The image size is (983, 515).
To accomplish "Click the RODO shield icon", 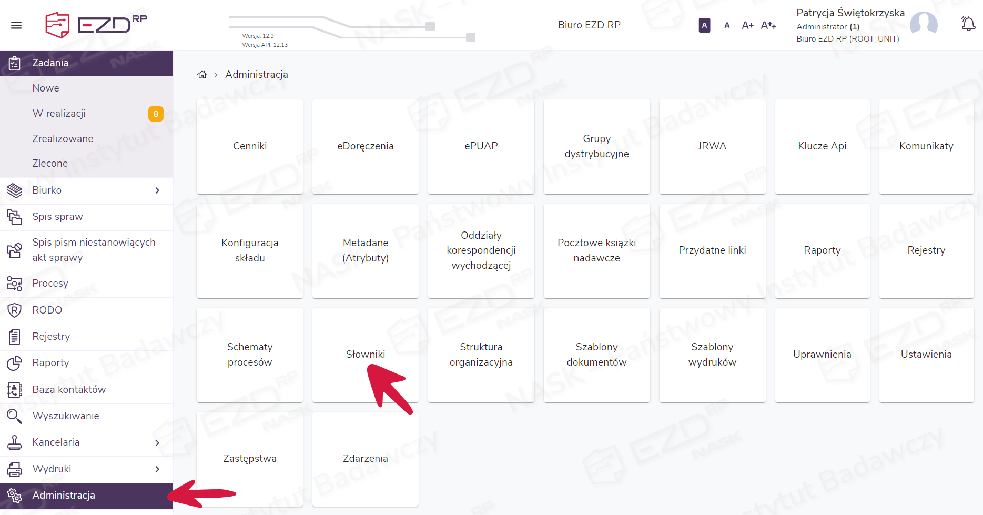I will (x=14, y=310).
